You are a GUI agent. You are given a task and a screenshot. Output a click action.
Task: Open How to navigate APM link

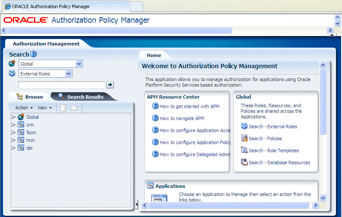182,118
